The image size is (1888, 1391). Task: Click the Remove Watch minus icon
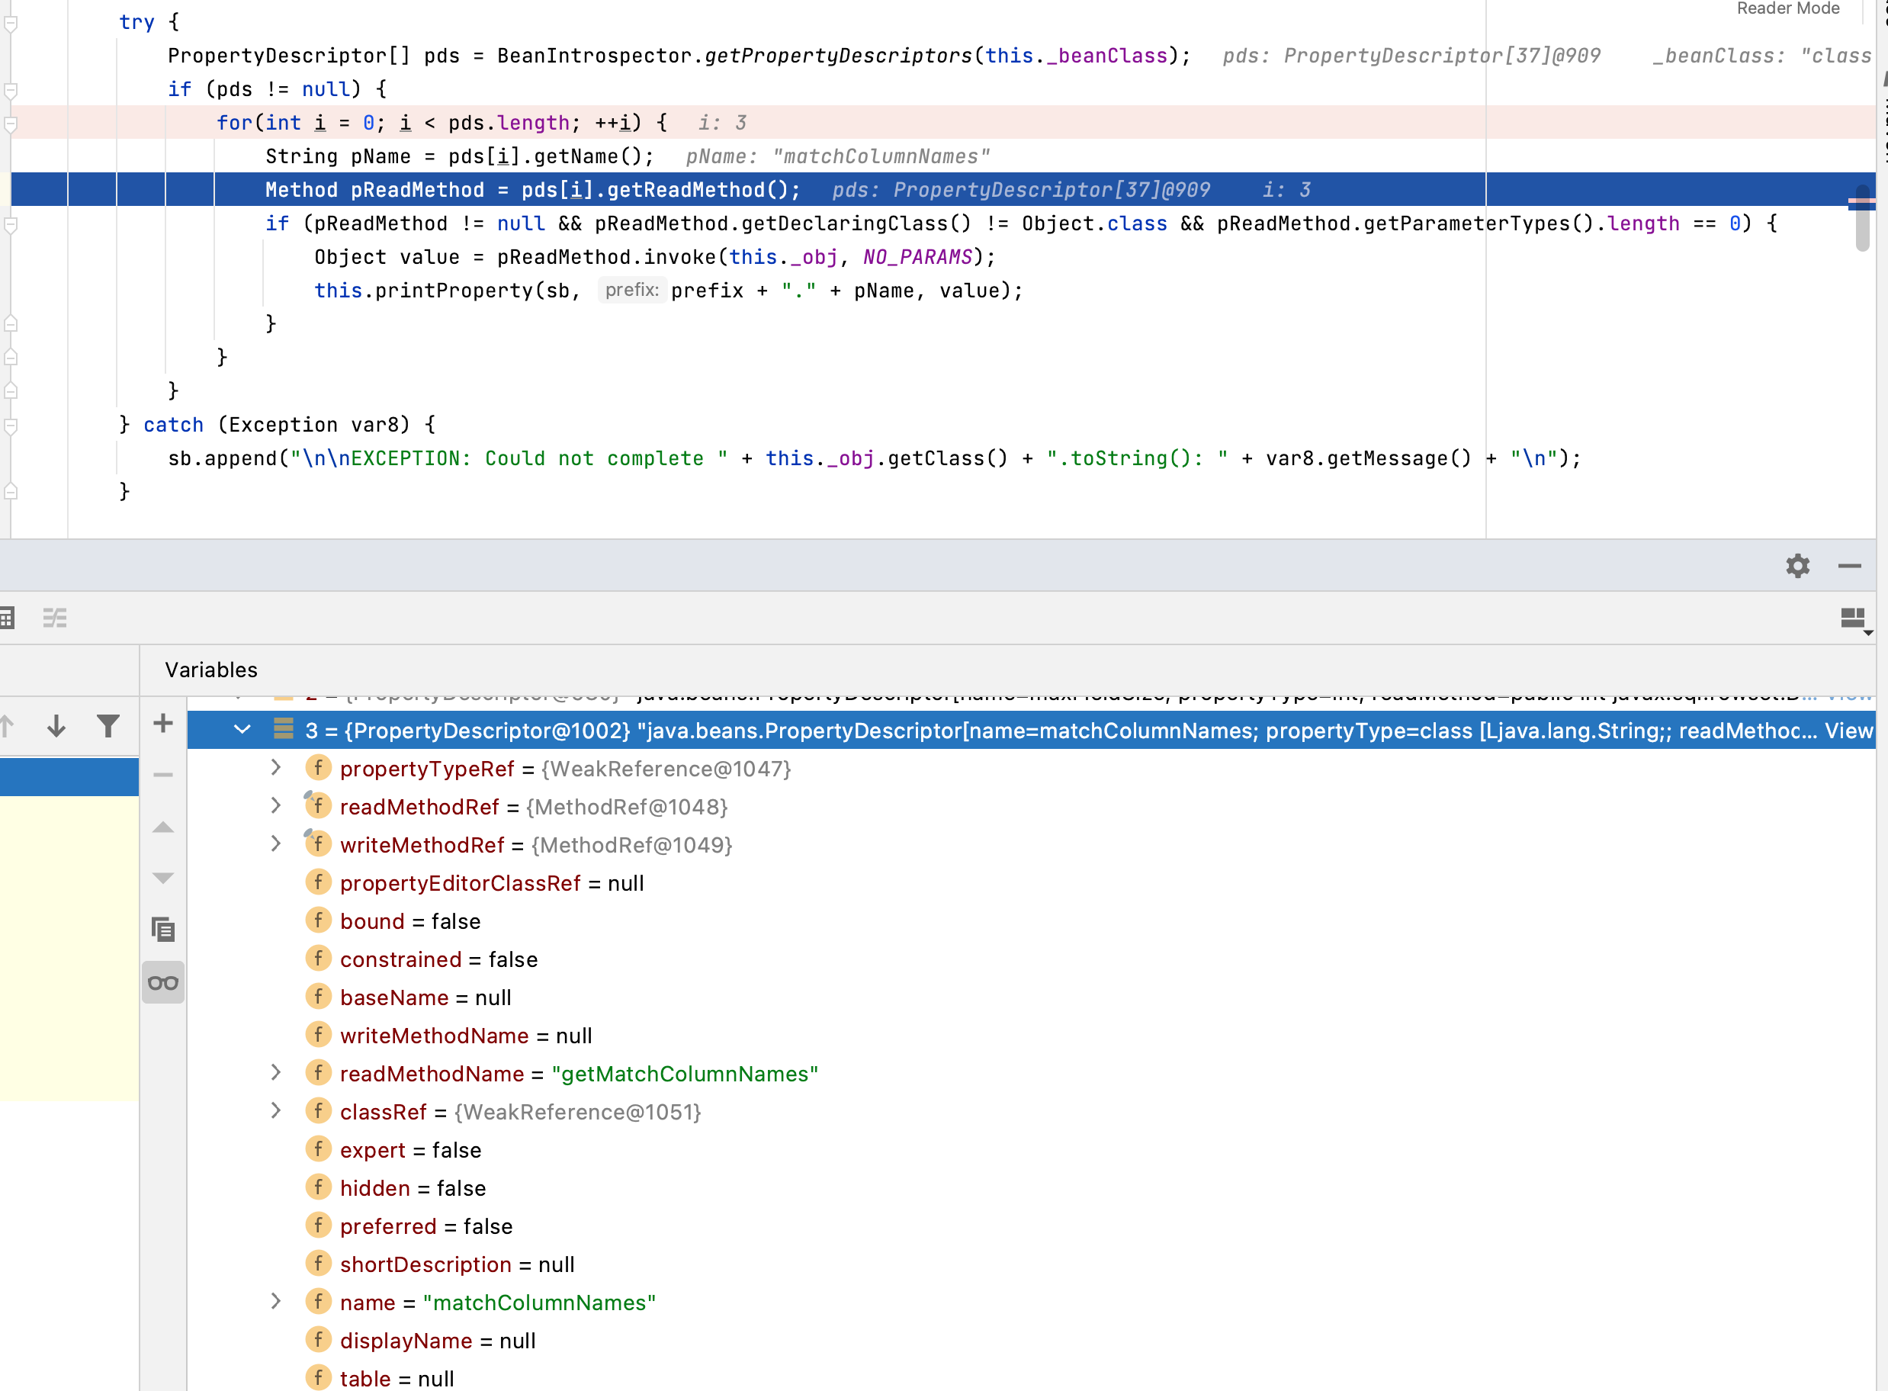163,775
